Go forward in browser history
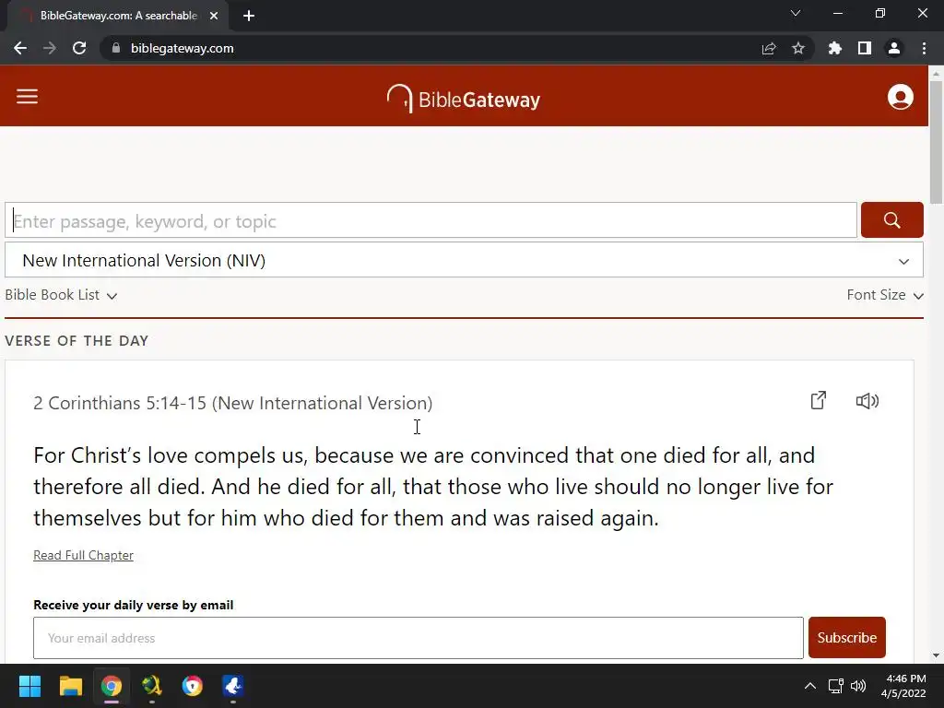Viewport: 944px width, 708px height. point(50,48)
